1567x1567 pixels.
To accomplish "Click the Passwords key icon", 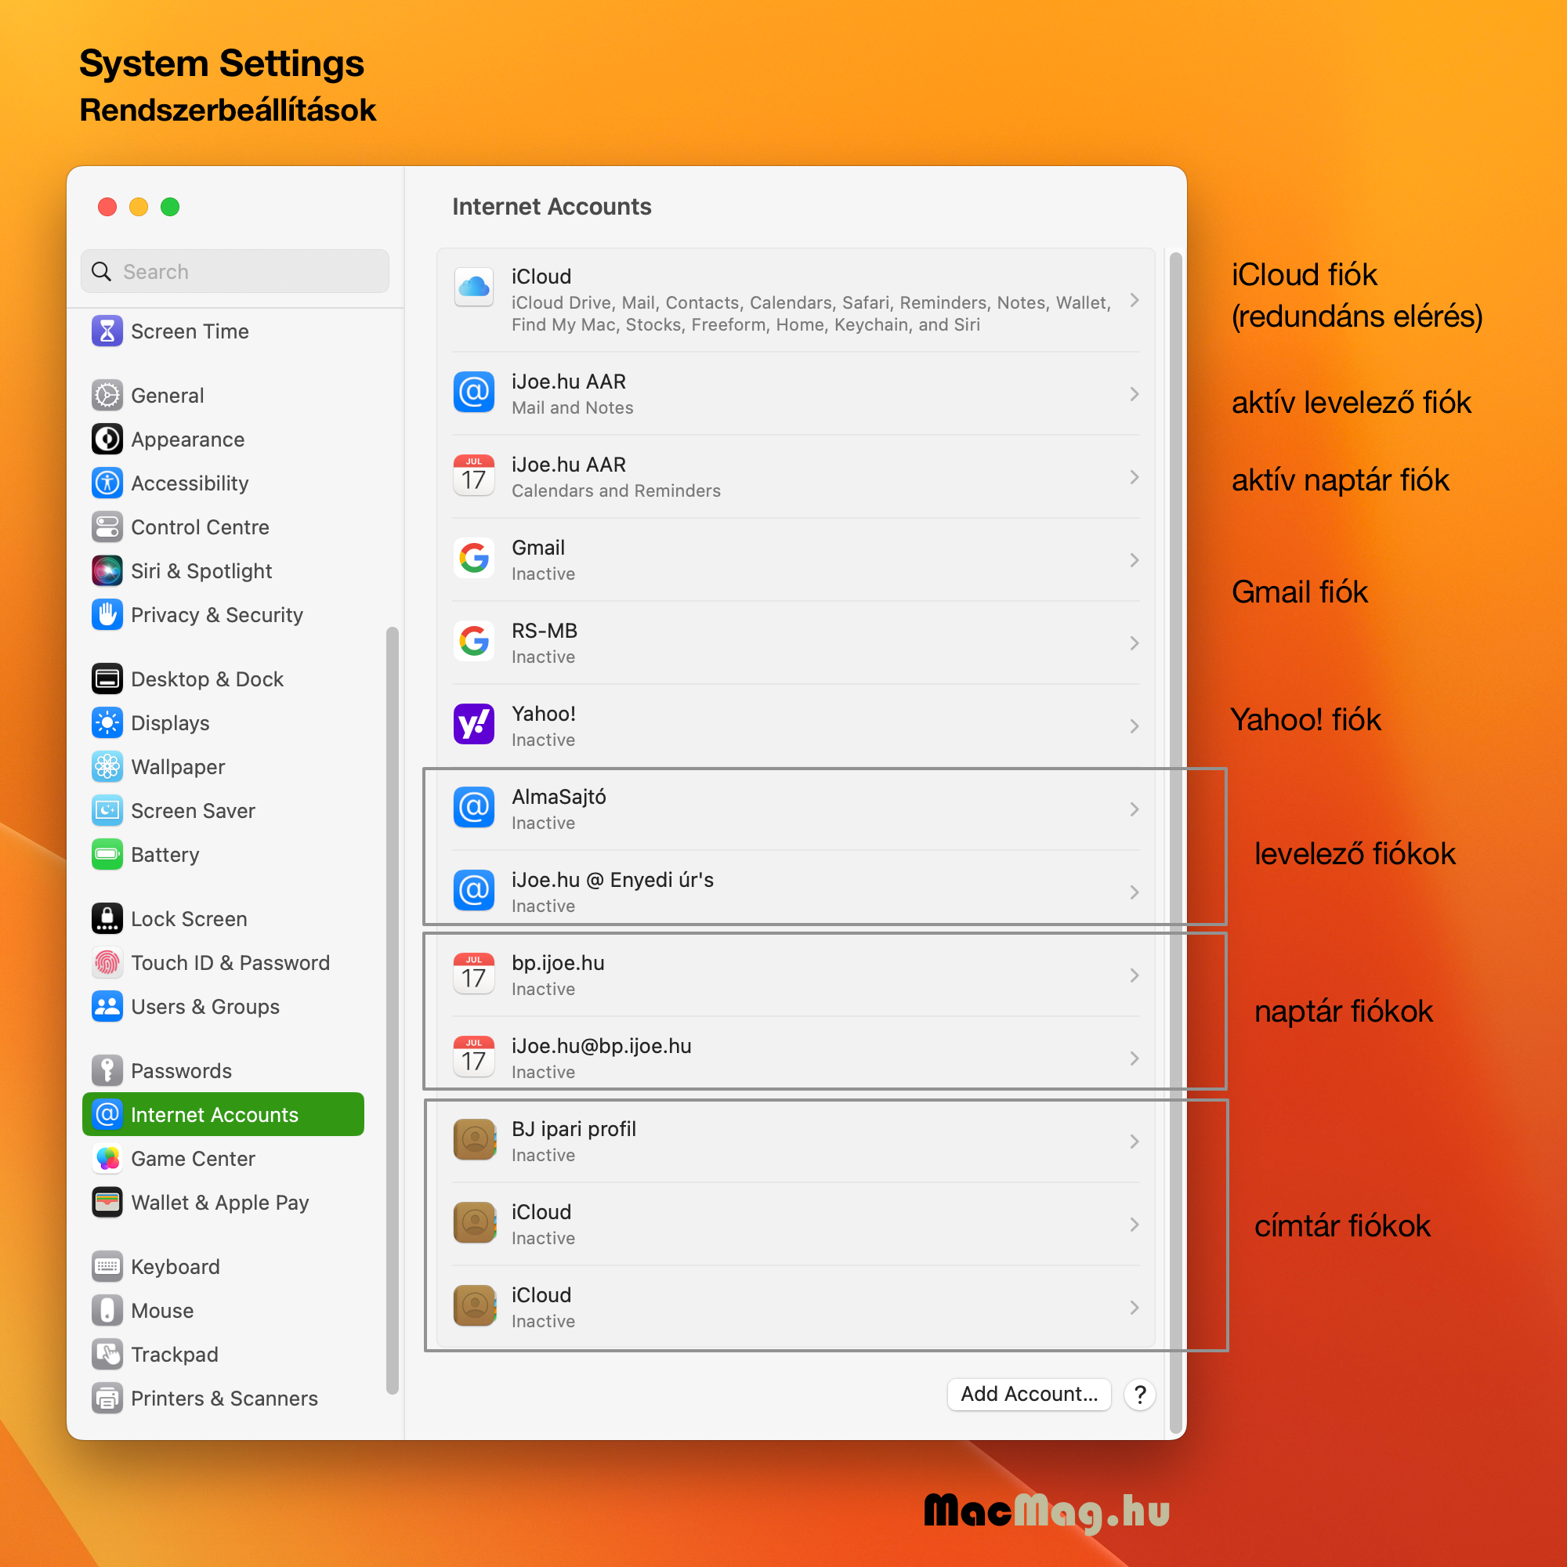I will tap(107, 1069).
